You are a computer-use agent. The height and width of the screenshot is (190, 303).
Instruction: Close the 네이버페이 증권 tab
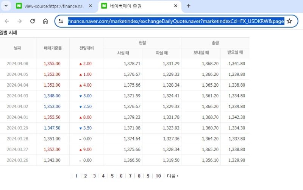[176, 6]
